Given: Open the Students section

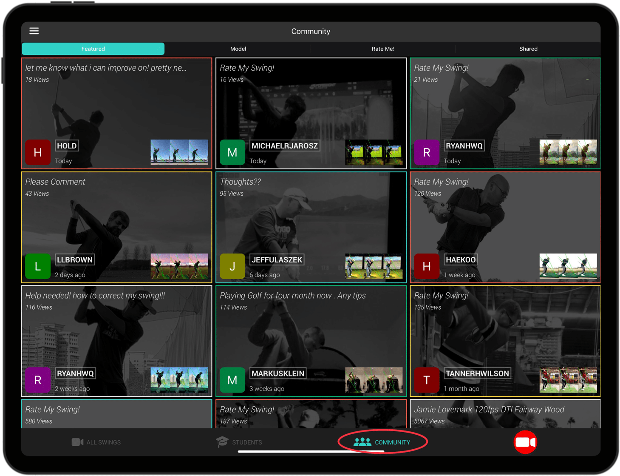Looking at the screenshot, I should click(239, 442).
